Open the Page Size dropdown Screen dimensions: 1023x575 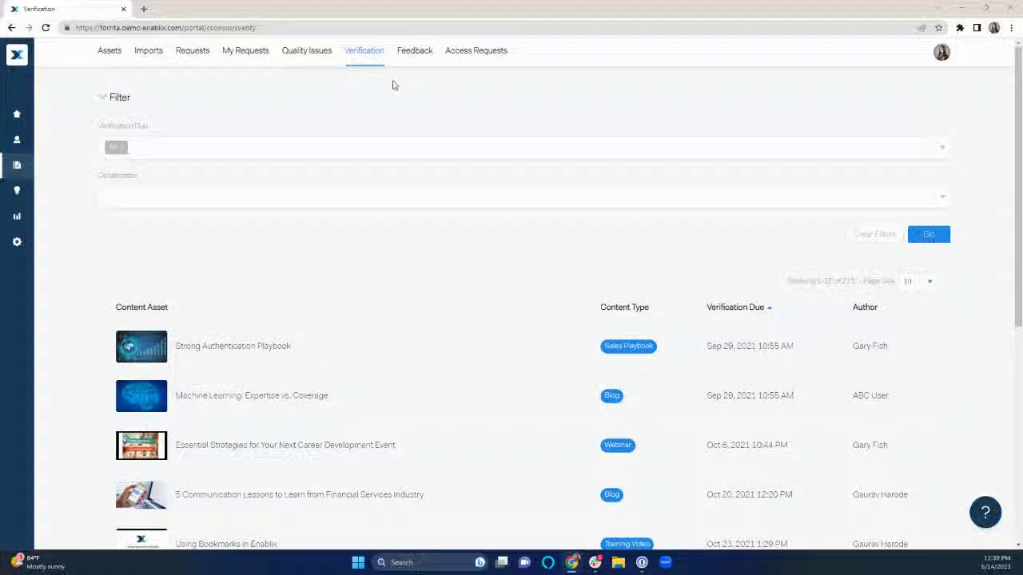(x=918, y=281)
